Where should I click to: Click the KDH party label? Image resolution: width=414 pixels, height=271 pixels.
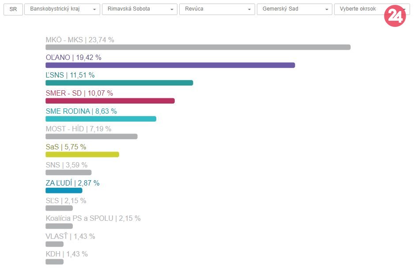[x=66, y=254]
